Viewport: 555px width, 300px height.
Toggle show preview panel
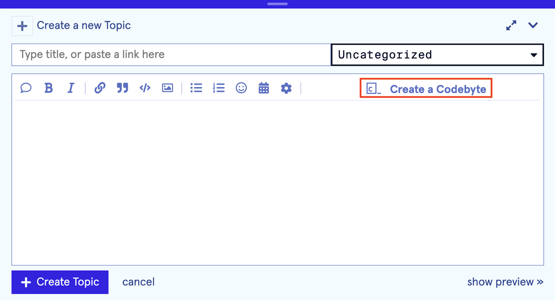pos(505,282)
